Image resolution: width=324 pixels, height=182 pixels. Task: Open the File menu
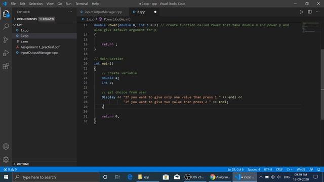pos(13,4)
